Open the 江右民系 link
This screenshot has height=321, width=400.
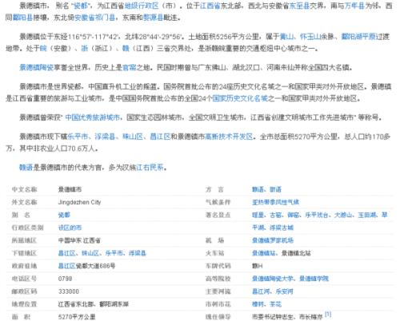tap(150, 168)
